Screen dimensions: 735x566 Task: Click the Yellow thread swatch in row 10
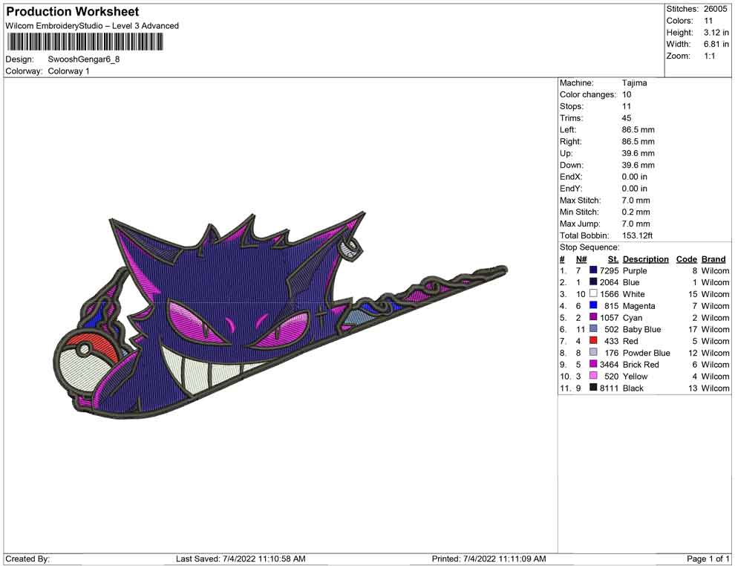593,376
